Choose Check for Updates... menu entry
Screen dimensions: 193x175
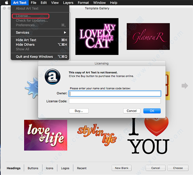40,21
